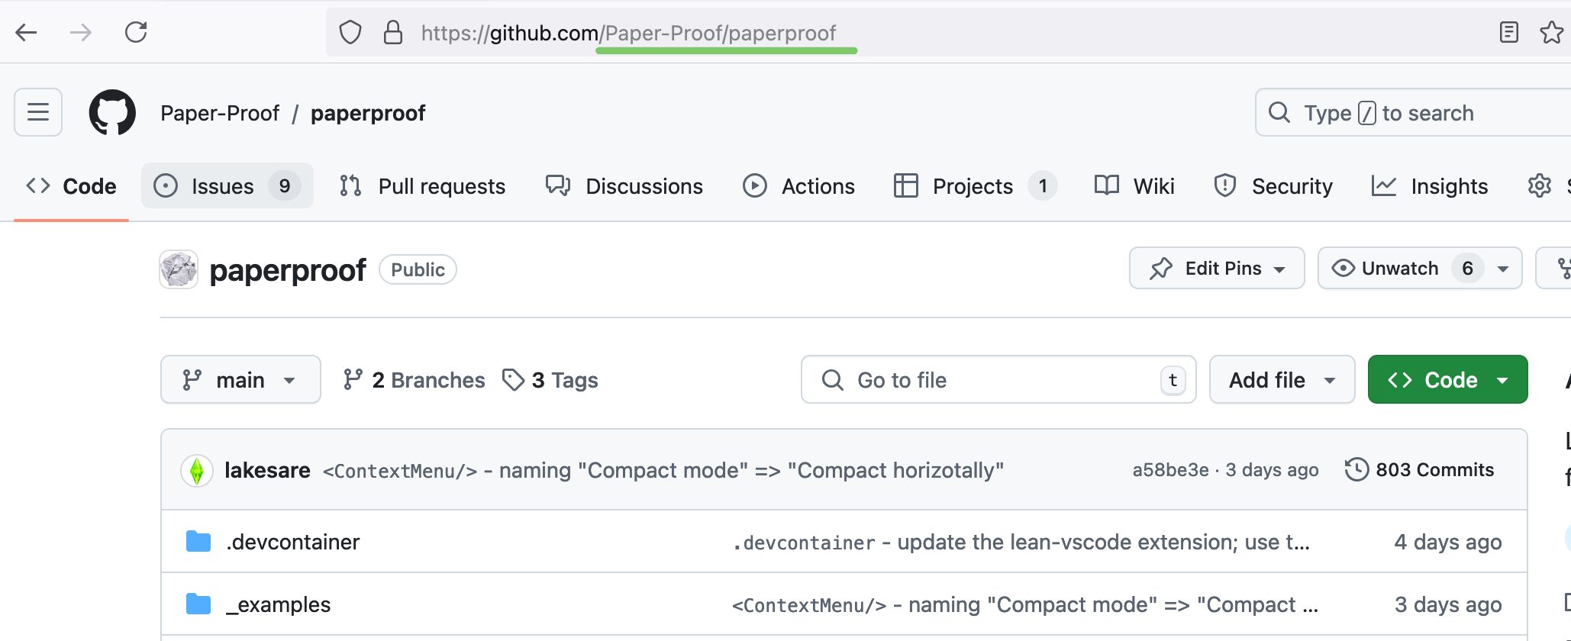
Task: Open the hamburger navigation menu
Action: [x=38, y=112]
